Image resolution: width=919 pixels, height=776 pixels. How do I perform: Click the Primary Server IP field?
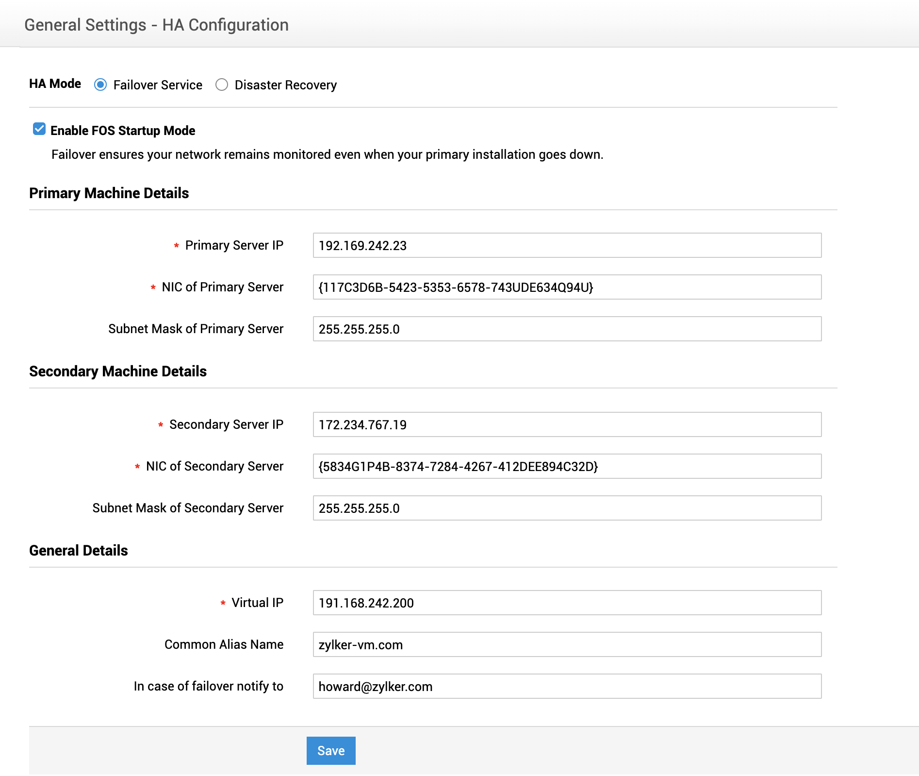coord(567,245)
